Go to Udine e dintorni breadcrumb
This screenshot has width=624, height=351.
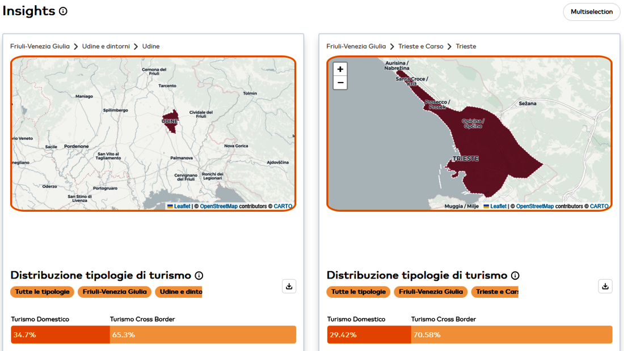[x=106, y=46]
